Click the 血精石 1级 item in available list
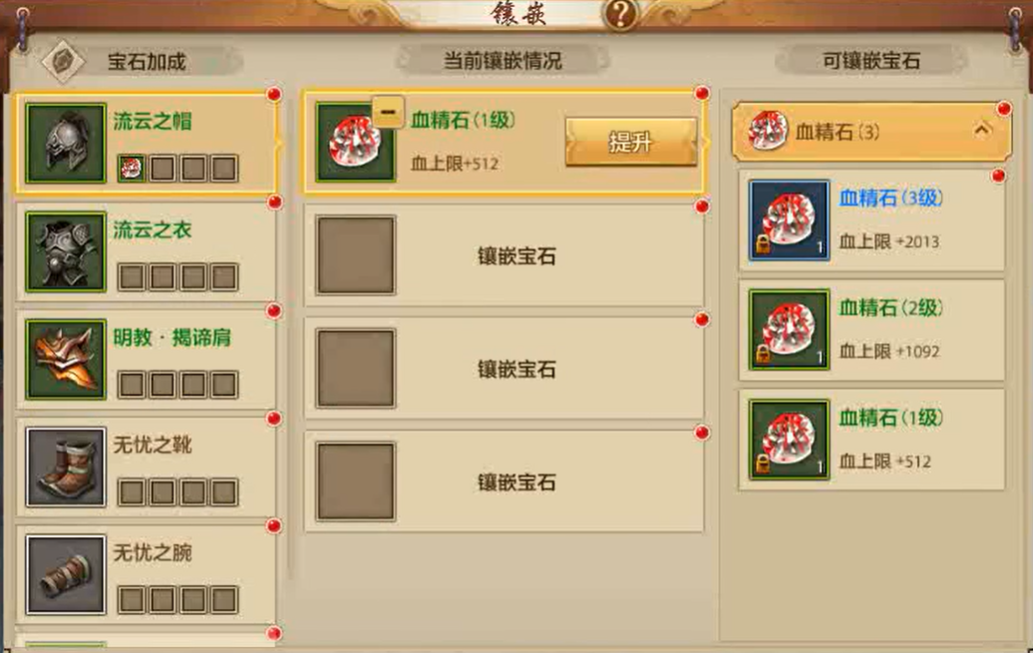Image resolution: width=1033 pixels, height=653 pixels. tap(872, 440)
